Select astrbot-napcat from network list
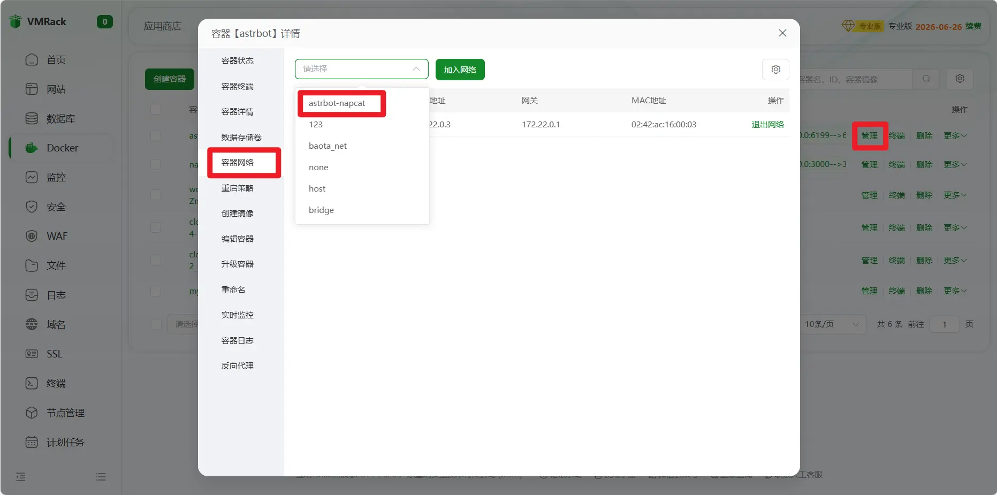Viewport: 997px width, 495px height. tap(337, 103)
